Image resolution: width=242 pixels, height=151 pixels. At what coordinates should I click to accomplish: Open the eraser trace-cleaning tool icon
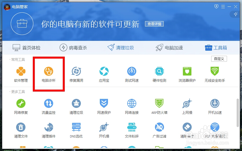187,127
